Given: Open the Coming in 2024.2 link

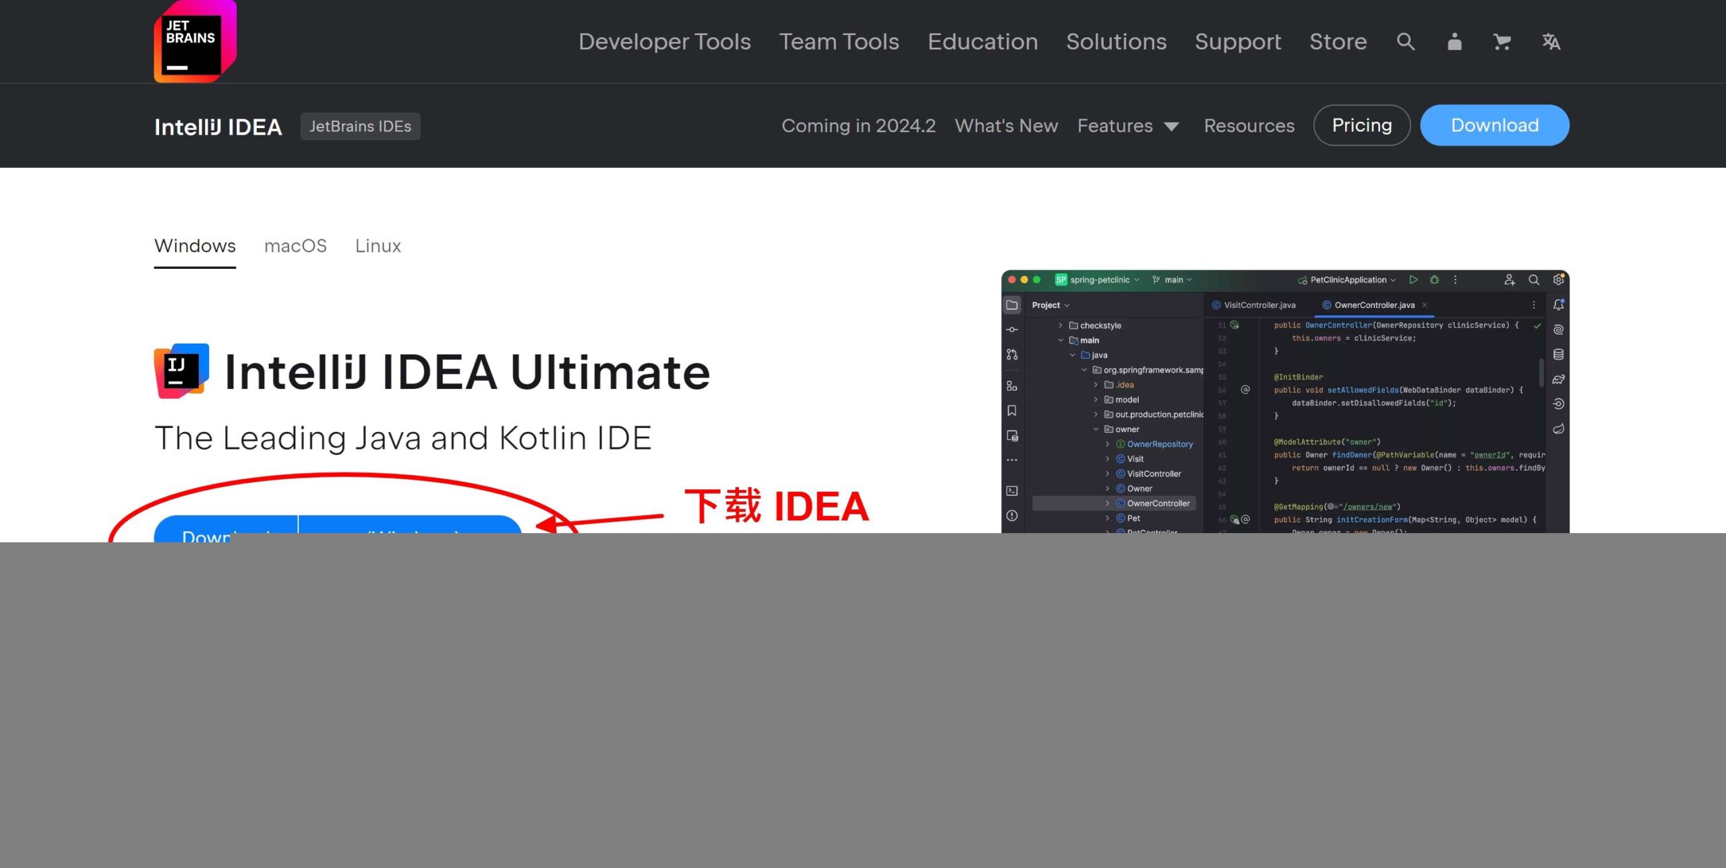Looking at the screenshot, I should pos(858,126).
